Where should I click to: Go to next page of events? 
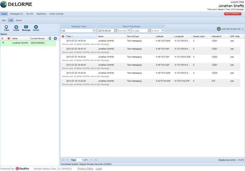[91, 160]
